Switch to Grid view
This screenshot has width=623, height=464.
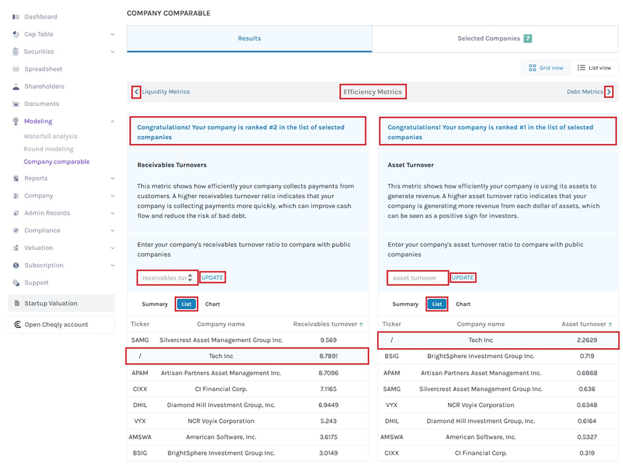coord(546,68)
